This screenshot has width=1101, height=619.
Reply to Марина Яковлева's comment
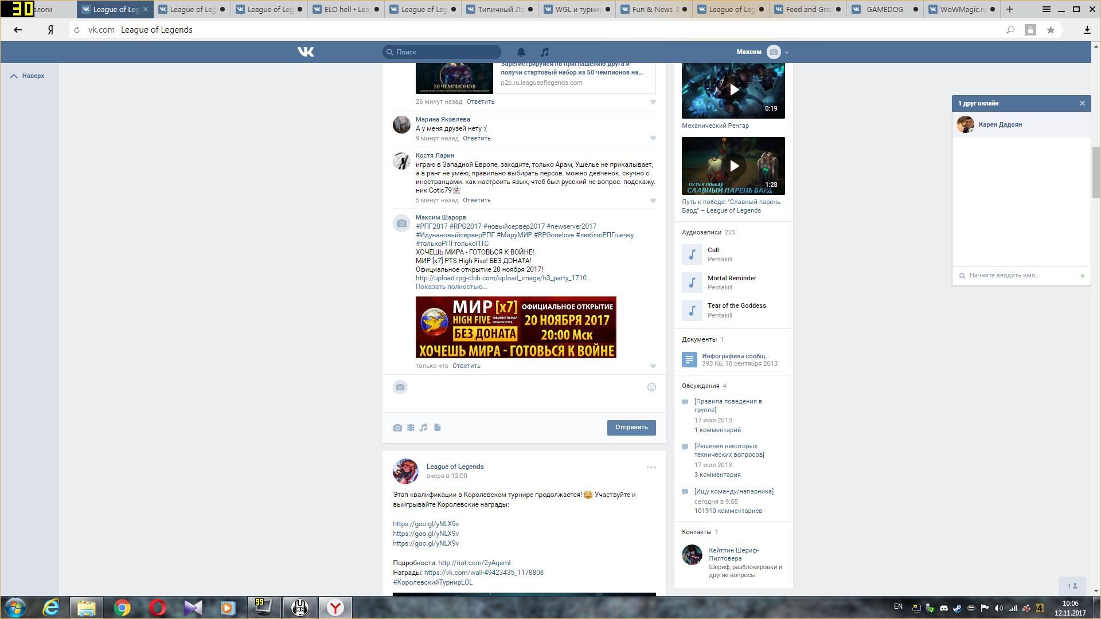click(x=477, y=138)
